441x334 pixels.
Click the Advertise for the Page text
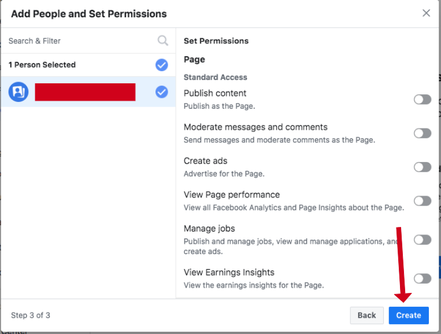224,174
